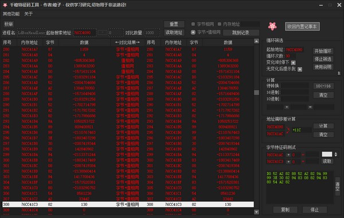
Task: Click the plus operator in 计算 panel
Action: (287, 107)
